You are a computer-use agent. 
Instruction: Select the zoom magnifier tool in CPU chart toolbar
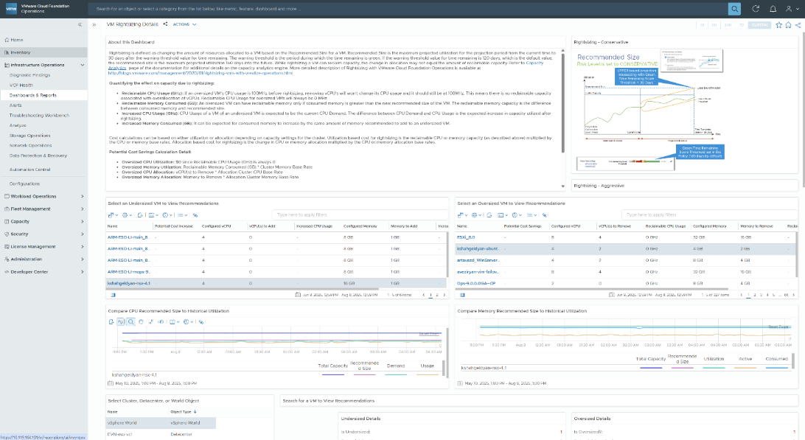[130, 321]
